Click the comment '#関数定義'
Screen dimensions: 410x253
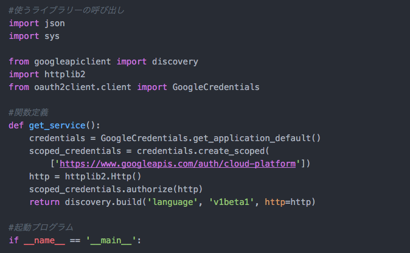tap(28, 113)
